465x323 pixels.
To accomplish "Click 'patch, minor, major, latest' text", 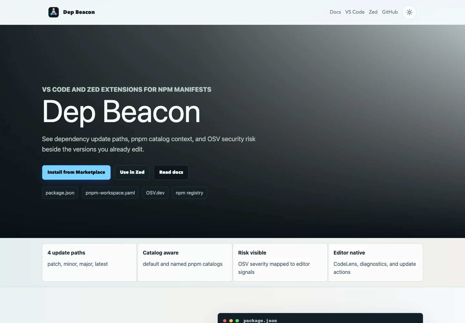I will [x=77, y=264].
